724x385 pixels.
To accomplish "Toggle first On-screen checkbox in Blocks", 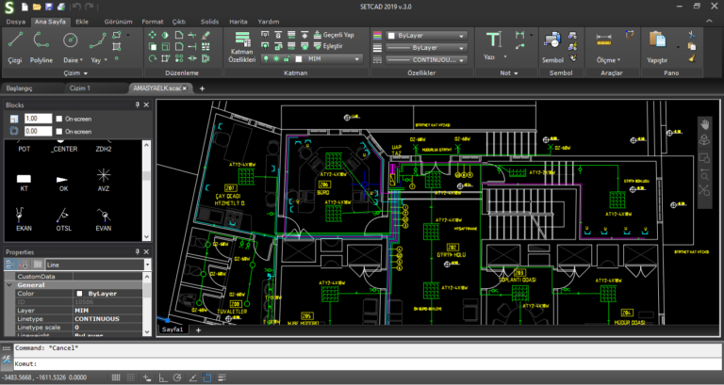I will (58, 119).
